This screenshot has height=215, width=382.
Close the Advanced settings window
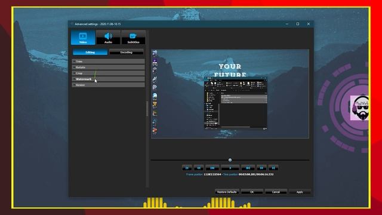click(308, 24)
